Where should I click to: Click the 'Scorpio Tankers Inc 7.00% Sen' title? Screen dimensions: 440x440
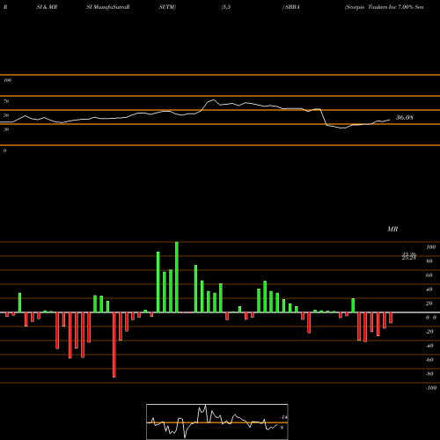[385, 7]
